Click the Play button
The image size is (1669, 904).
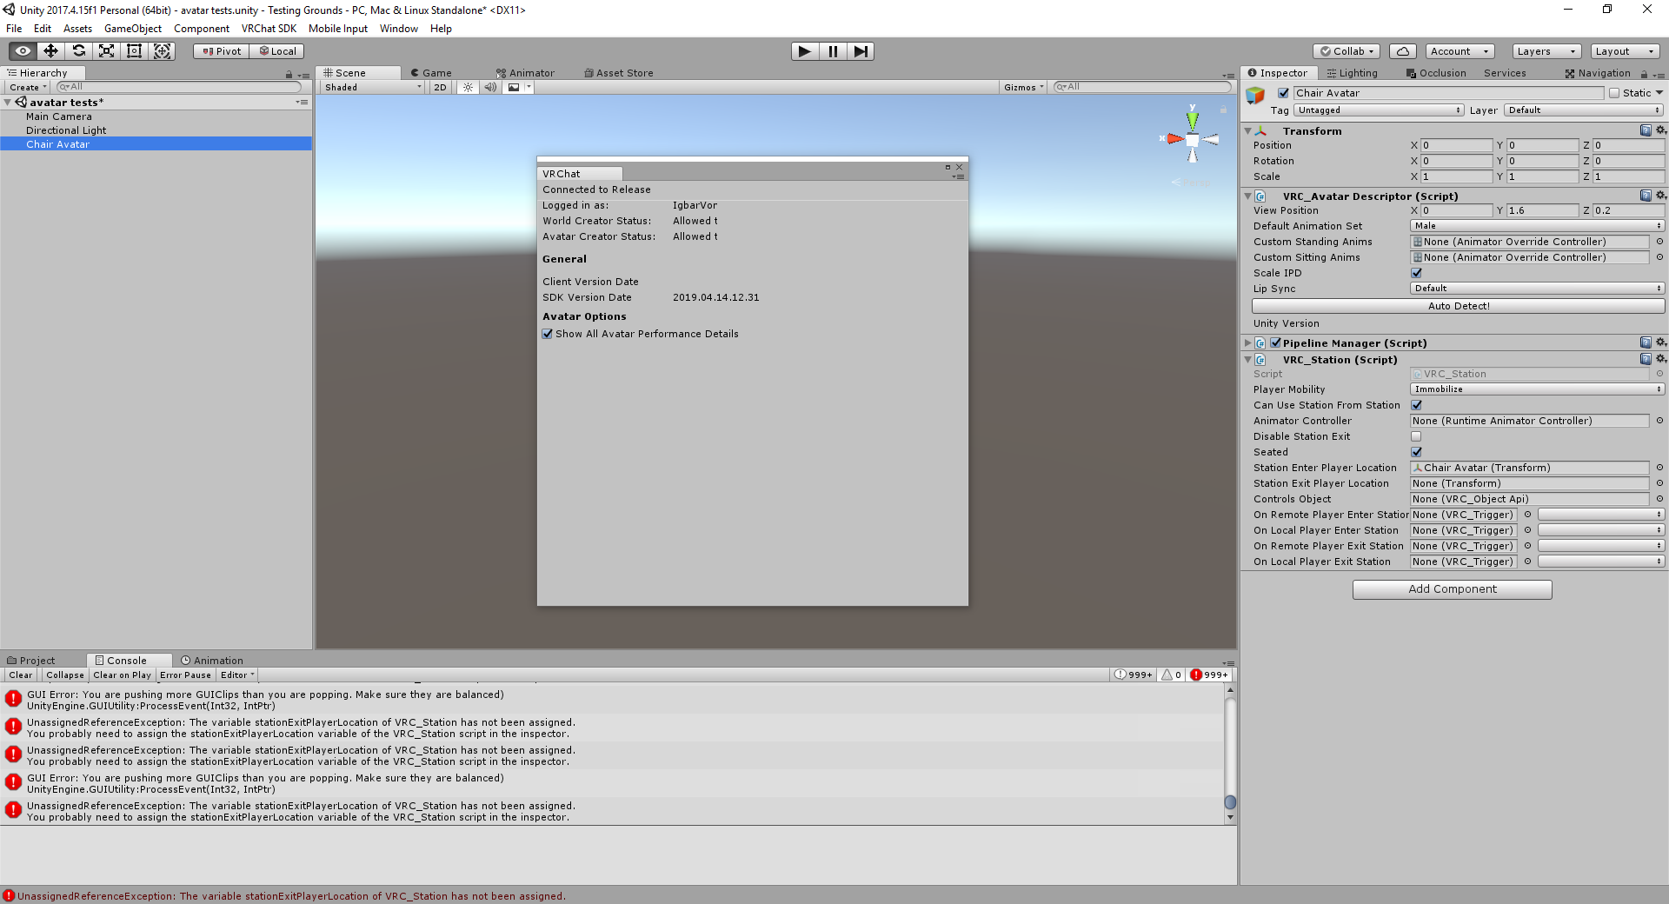(x=805, y=51)
